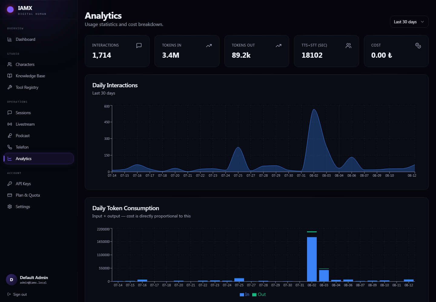Click the Plan & Quota card icon
The height and width of the screenshot is (302, 436).
pyautogui.click(x=10, y=195)
